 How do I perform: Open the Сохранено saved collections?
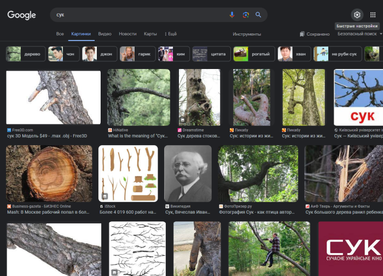coord(315,34)
